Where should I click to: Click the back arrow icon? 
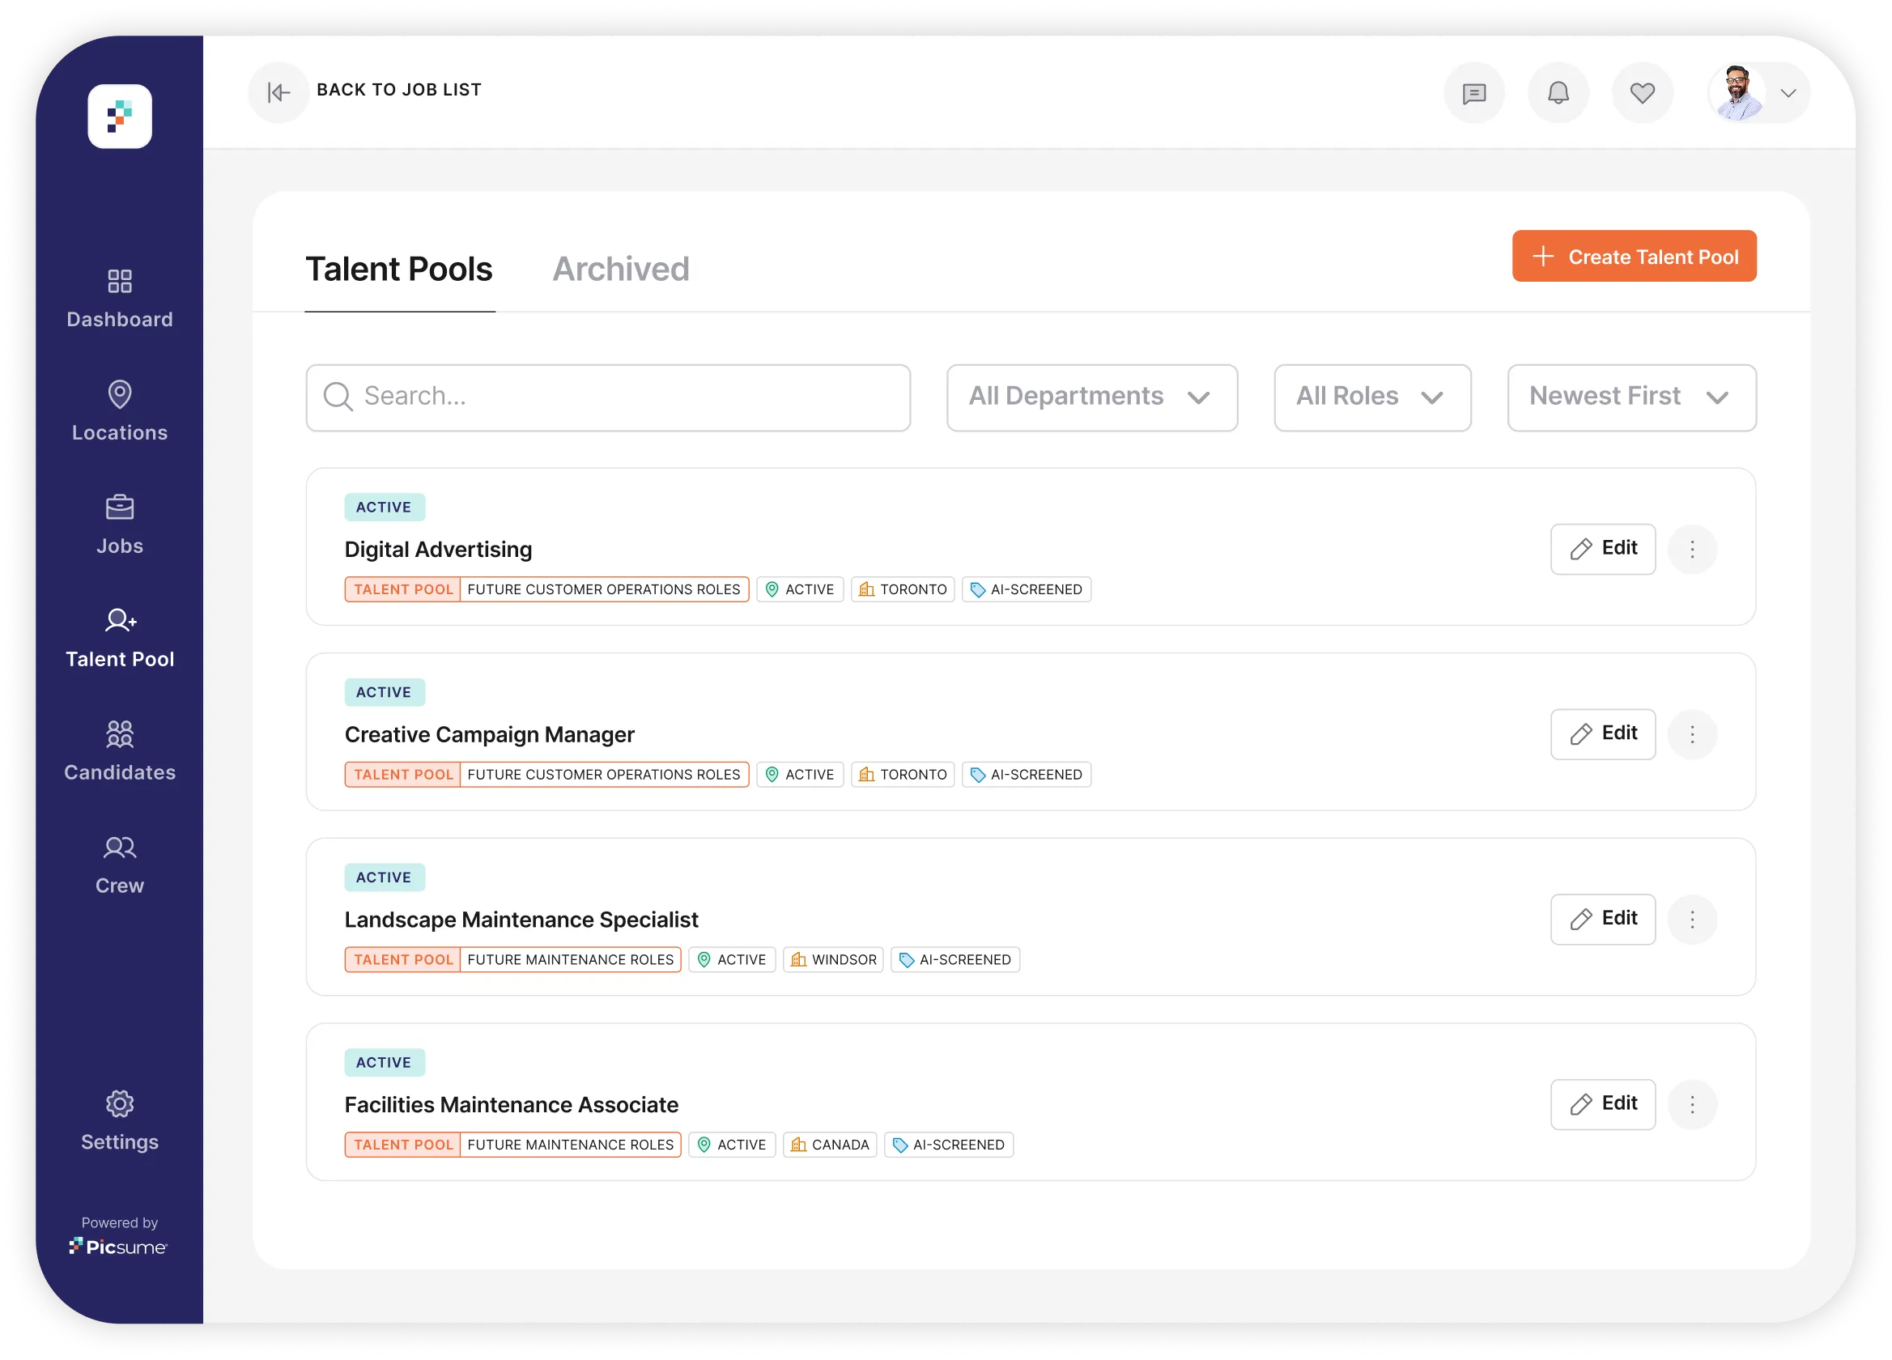point(278,91)
